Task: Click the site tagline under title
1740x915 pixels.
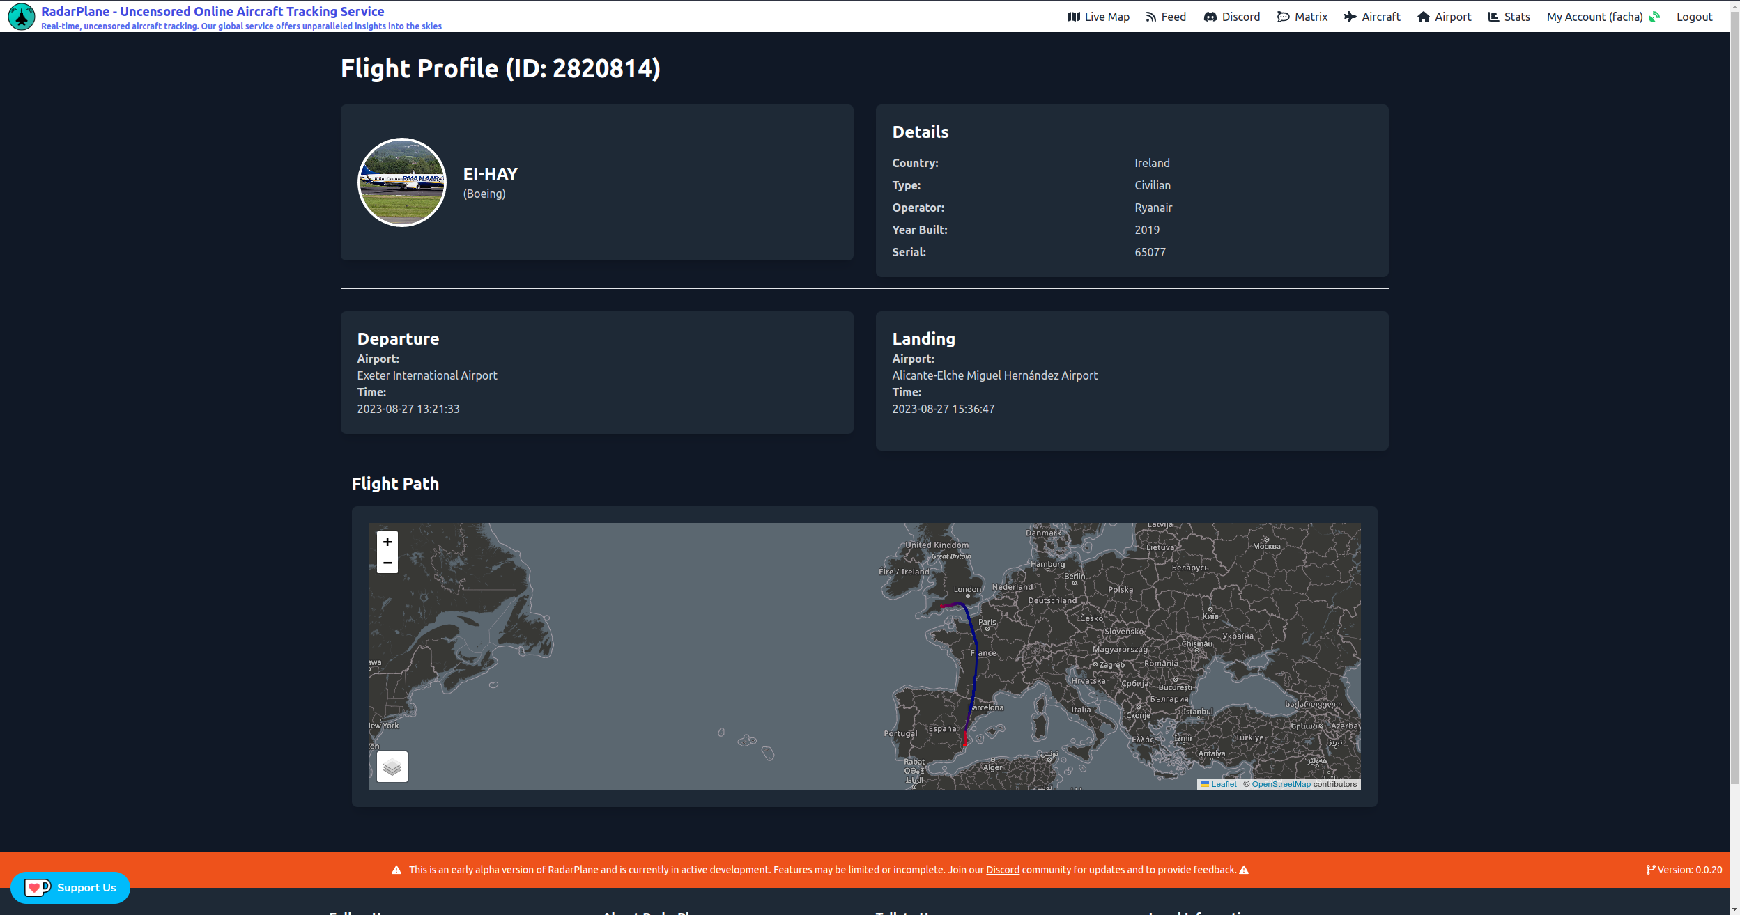Action: [241, 26]
